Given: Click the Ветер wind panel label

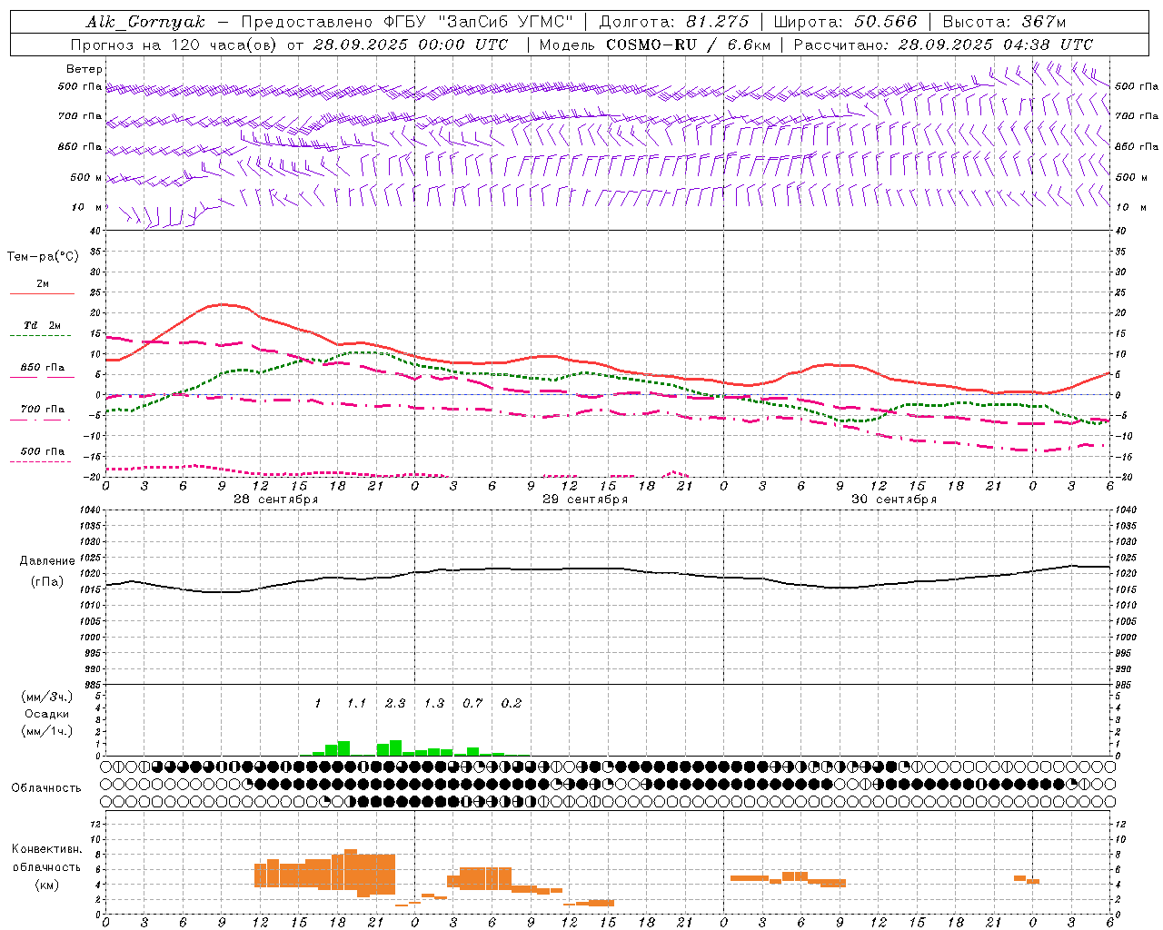Looking at the screenshot, I should (x=84, y=69).
